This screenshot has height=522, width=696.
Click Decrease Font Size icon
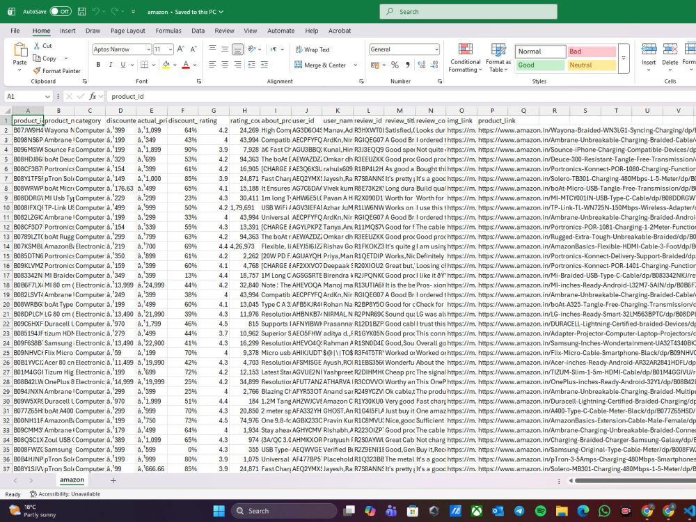tap(193, 49)
